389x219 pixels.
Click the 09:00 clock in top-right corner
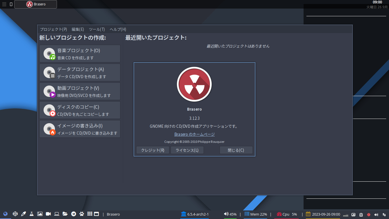click(x=377, y=2)
